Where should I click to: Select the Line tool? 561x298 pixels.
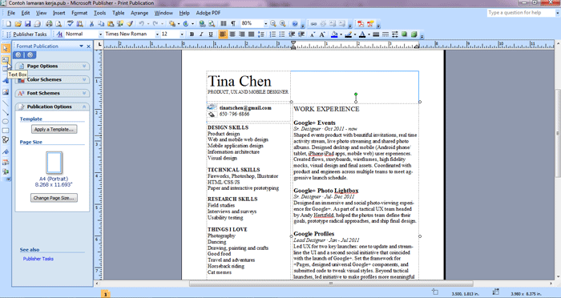6,104
